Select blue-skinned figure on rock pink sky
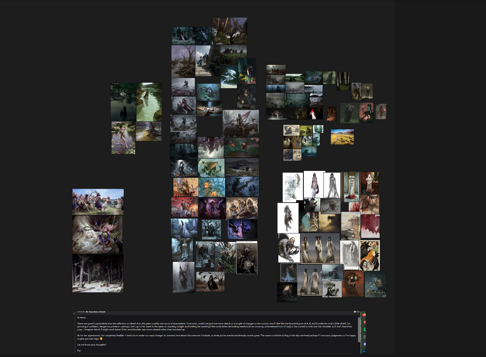 point(366,112)
